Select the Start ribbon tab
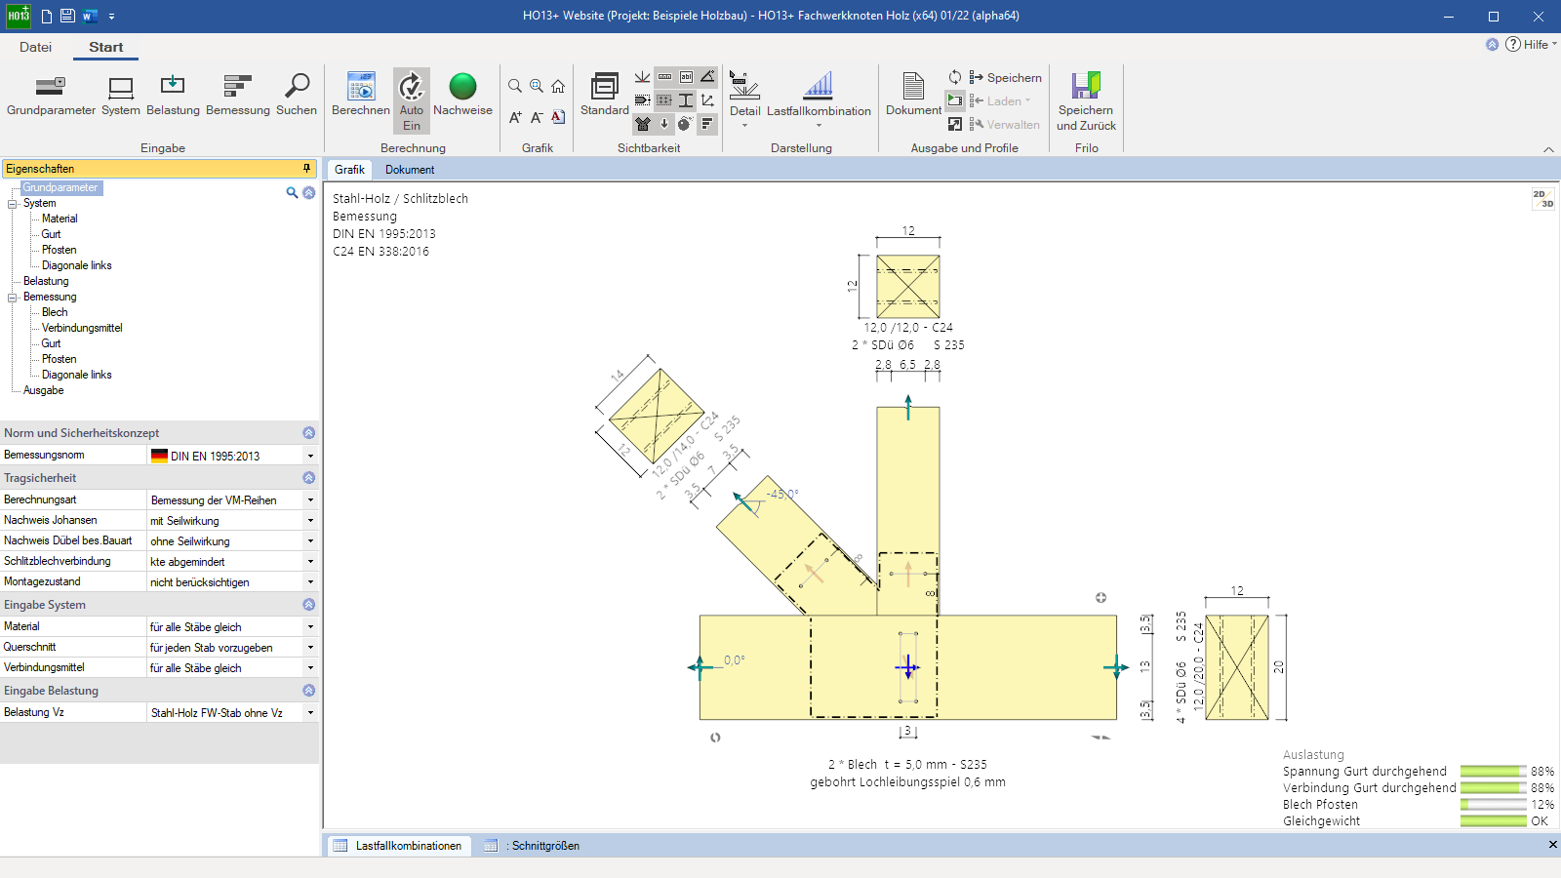The image size is (1561, 878). (x=105, y=47)
